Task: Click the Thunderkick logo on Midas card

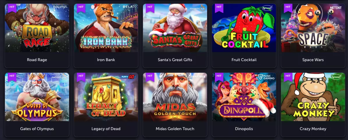Action: [x=197, y=77]
